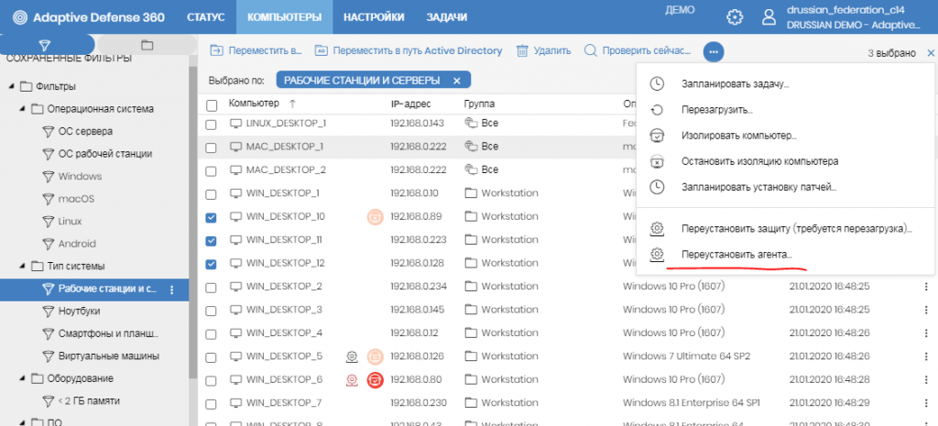Open the WIN_DESKTOP_4 computer link
Viewport: 938px width, 426px height.
coord(284,332)
